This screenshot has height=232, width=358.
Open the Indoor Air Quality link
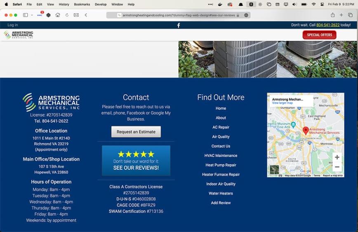(221, 184)
